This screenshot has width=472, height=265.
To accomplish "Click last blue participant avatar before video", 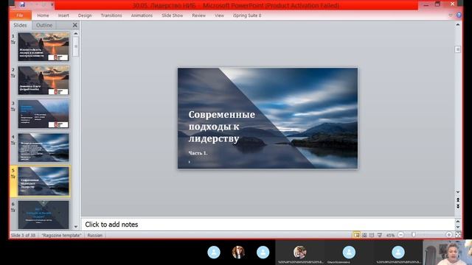I will (x=398, y=252).
